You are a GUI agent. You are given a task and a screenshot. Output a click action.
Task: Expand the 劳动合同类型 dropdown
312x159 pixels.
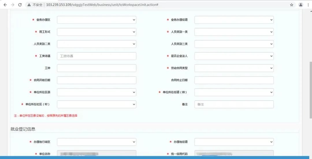point(234,68)
